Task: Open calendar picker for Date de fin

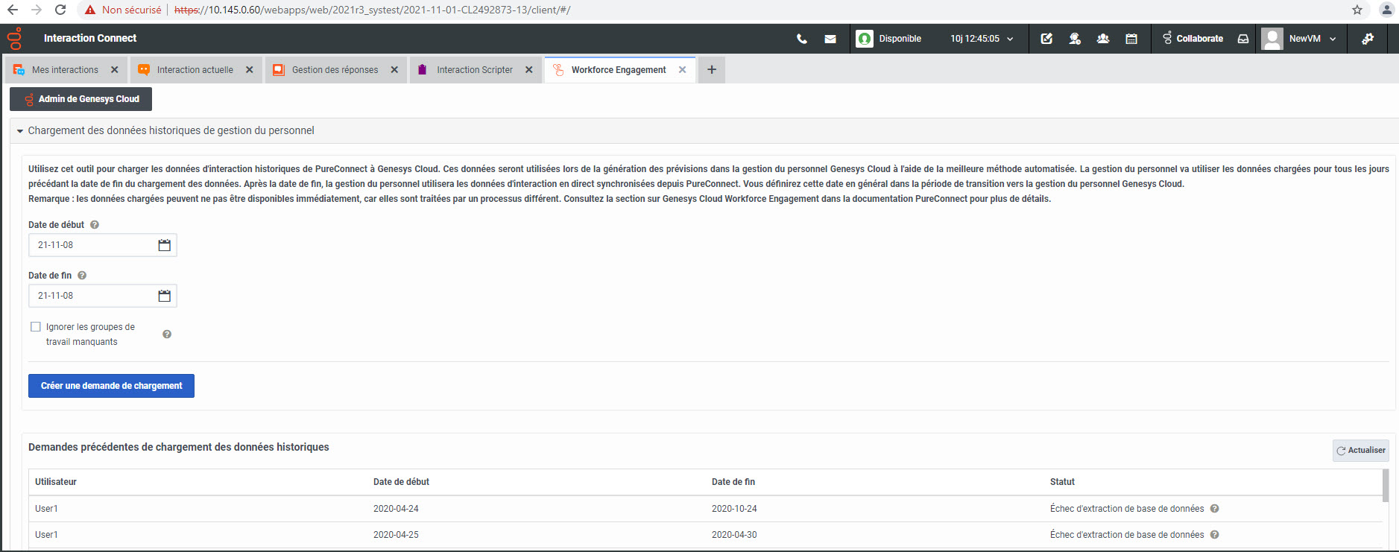Action: 165,296
